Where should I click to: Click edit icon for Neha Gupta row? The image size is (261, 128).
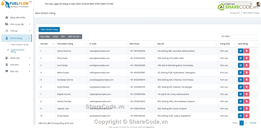pos(240,73)
